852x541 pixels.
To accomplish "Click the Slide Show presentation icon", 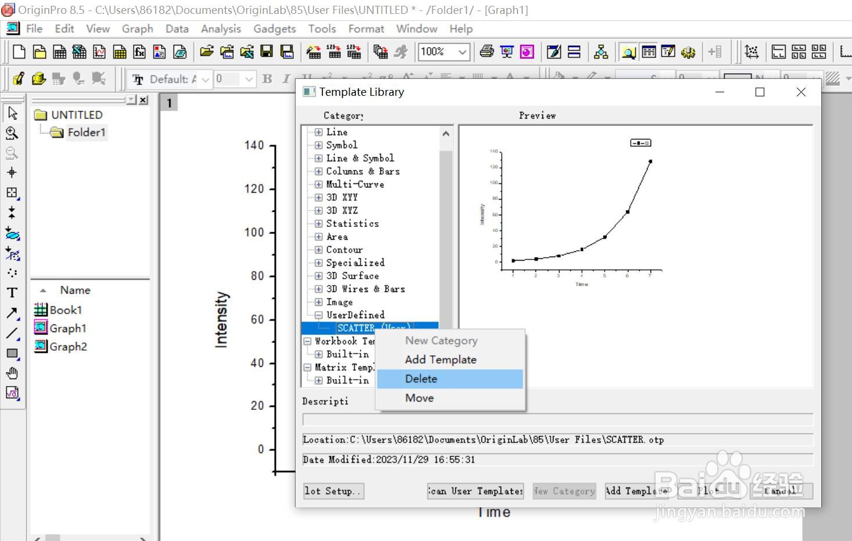I will click(507, 52).
